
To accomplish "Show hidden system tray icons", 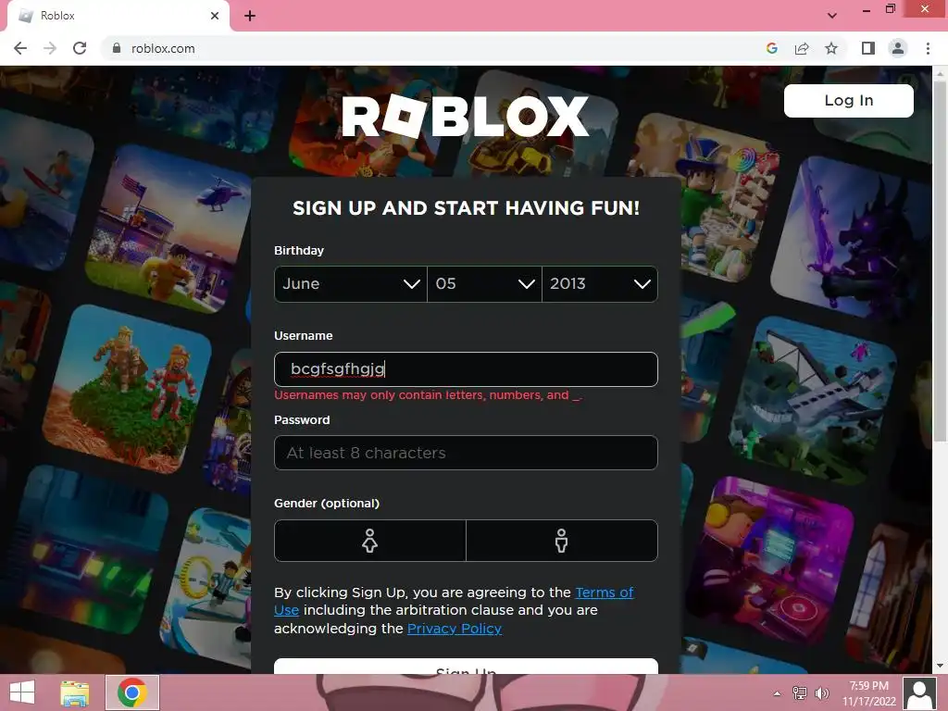I will pyautogui.click(x=777, y=693).
